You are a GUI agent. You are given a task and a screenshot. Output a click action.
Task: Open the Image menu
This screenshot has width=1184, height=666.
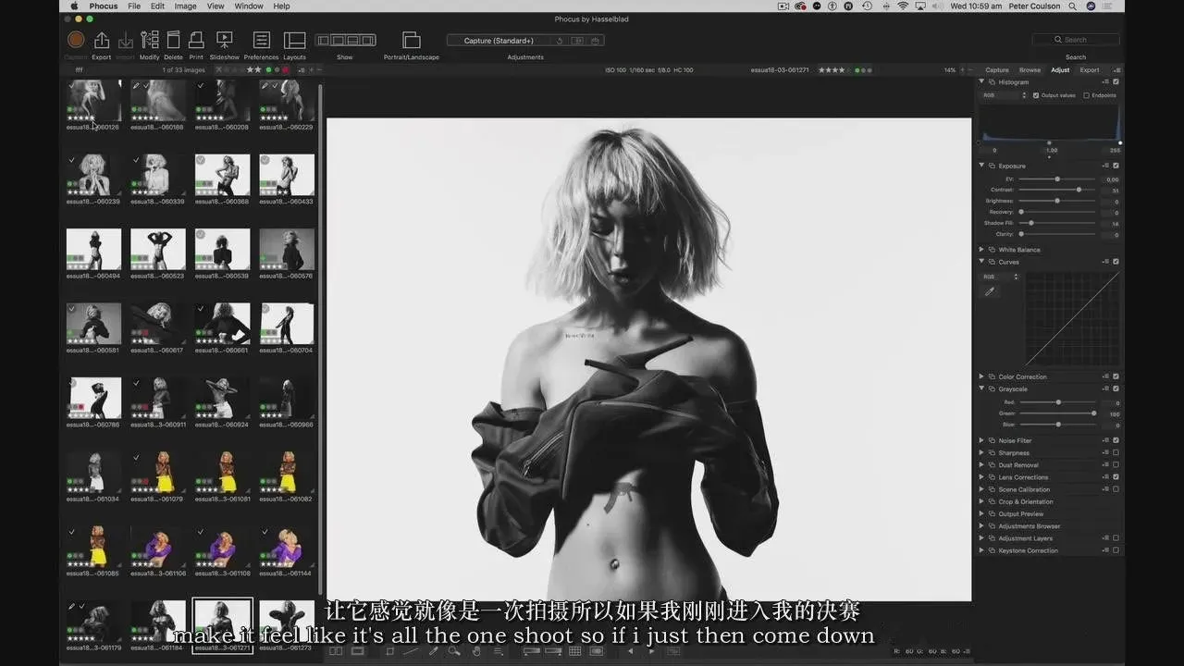tap(185, 6)
